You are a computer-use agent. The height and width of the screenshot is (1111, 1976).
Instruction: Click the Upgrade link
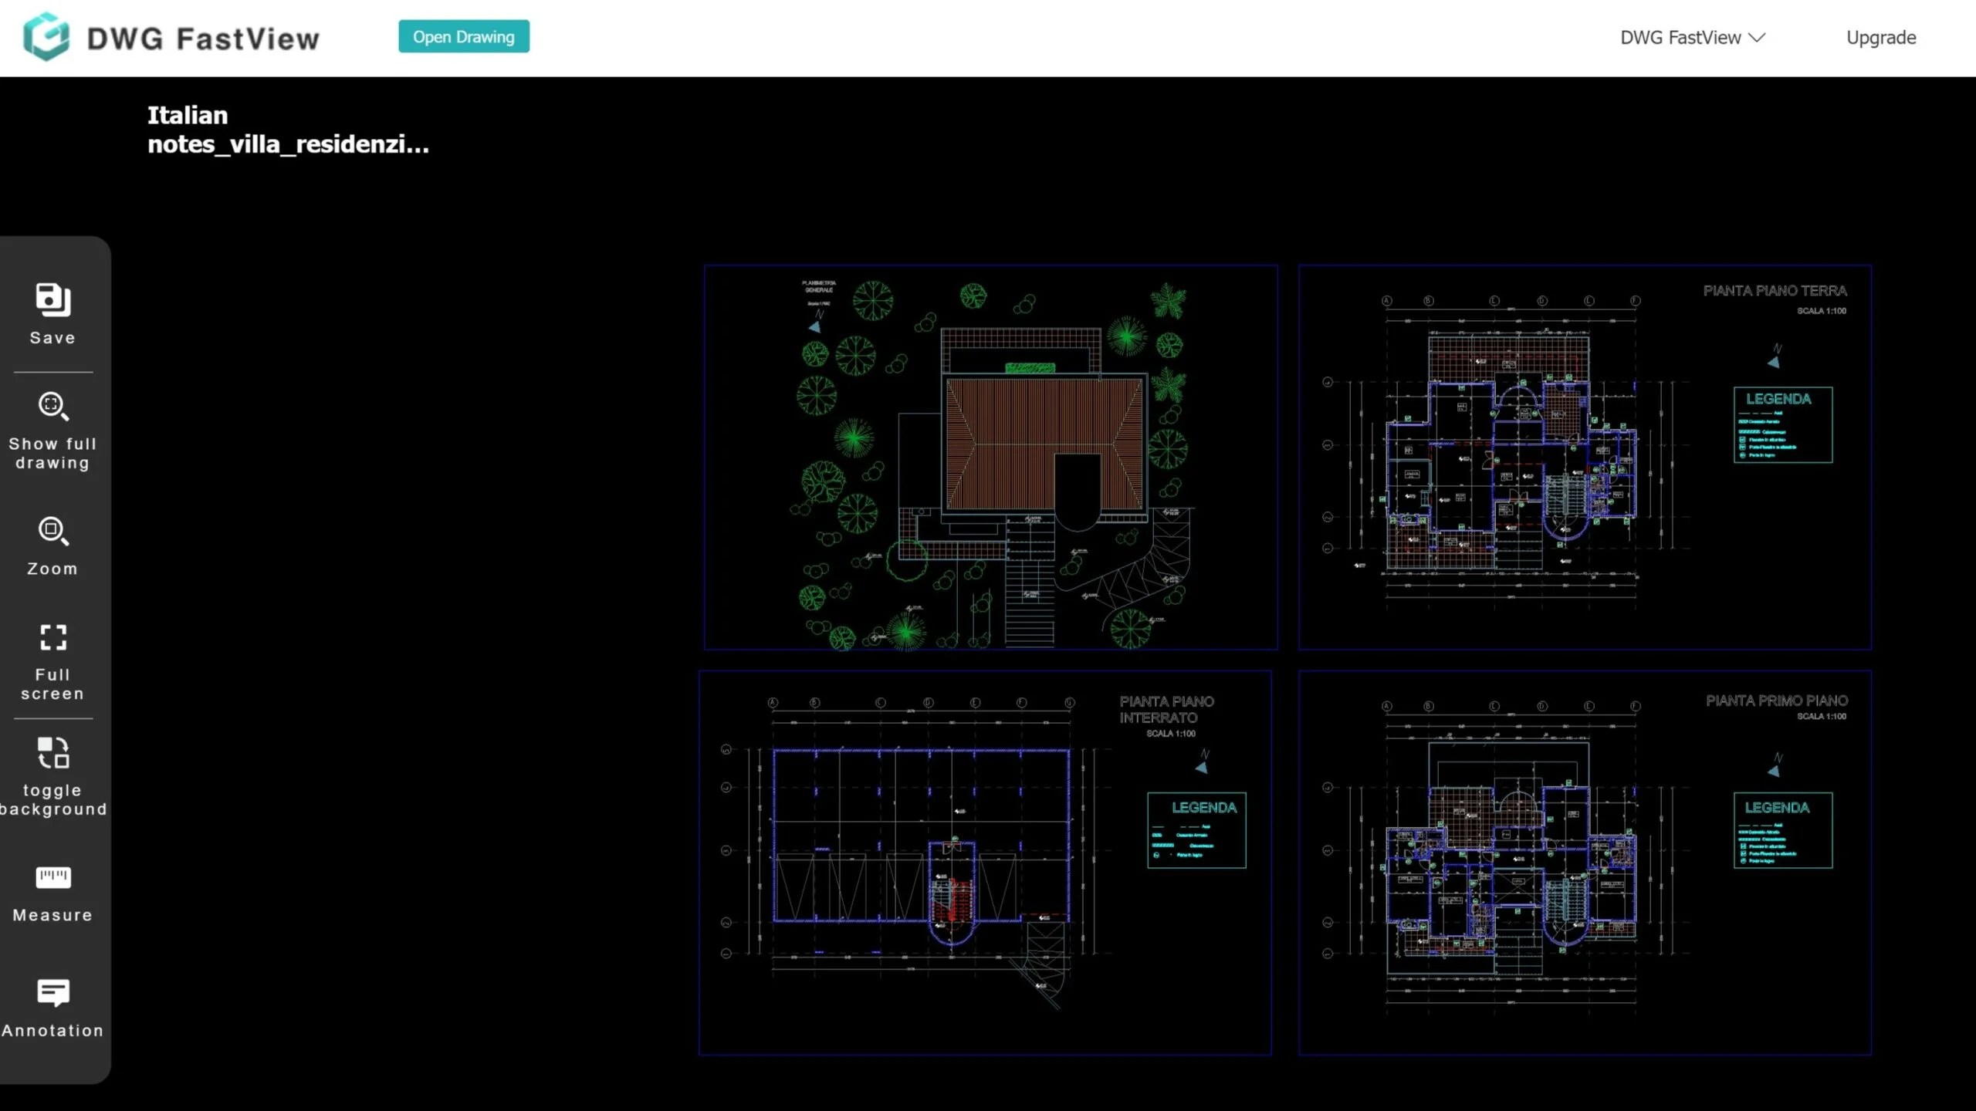point(1880,37)
